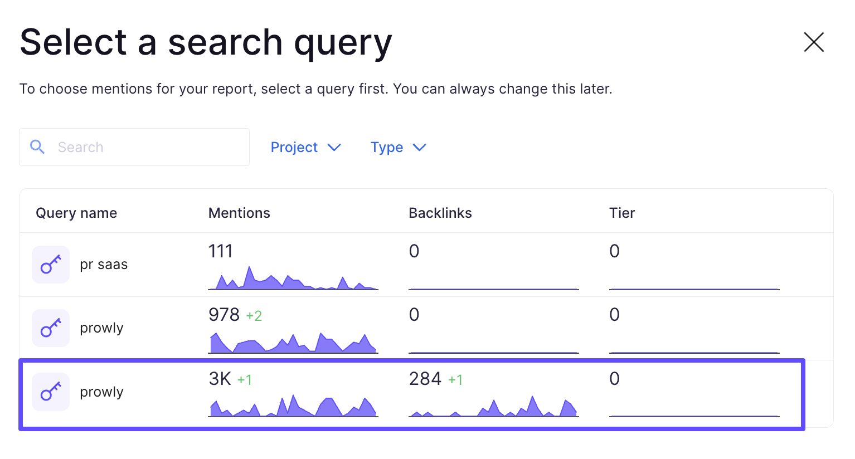Open the Project filter dropdown
Image resolution: width=855 pixels, height=459 pixels.
[305, 147]
